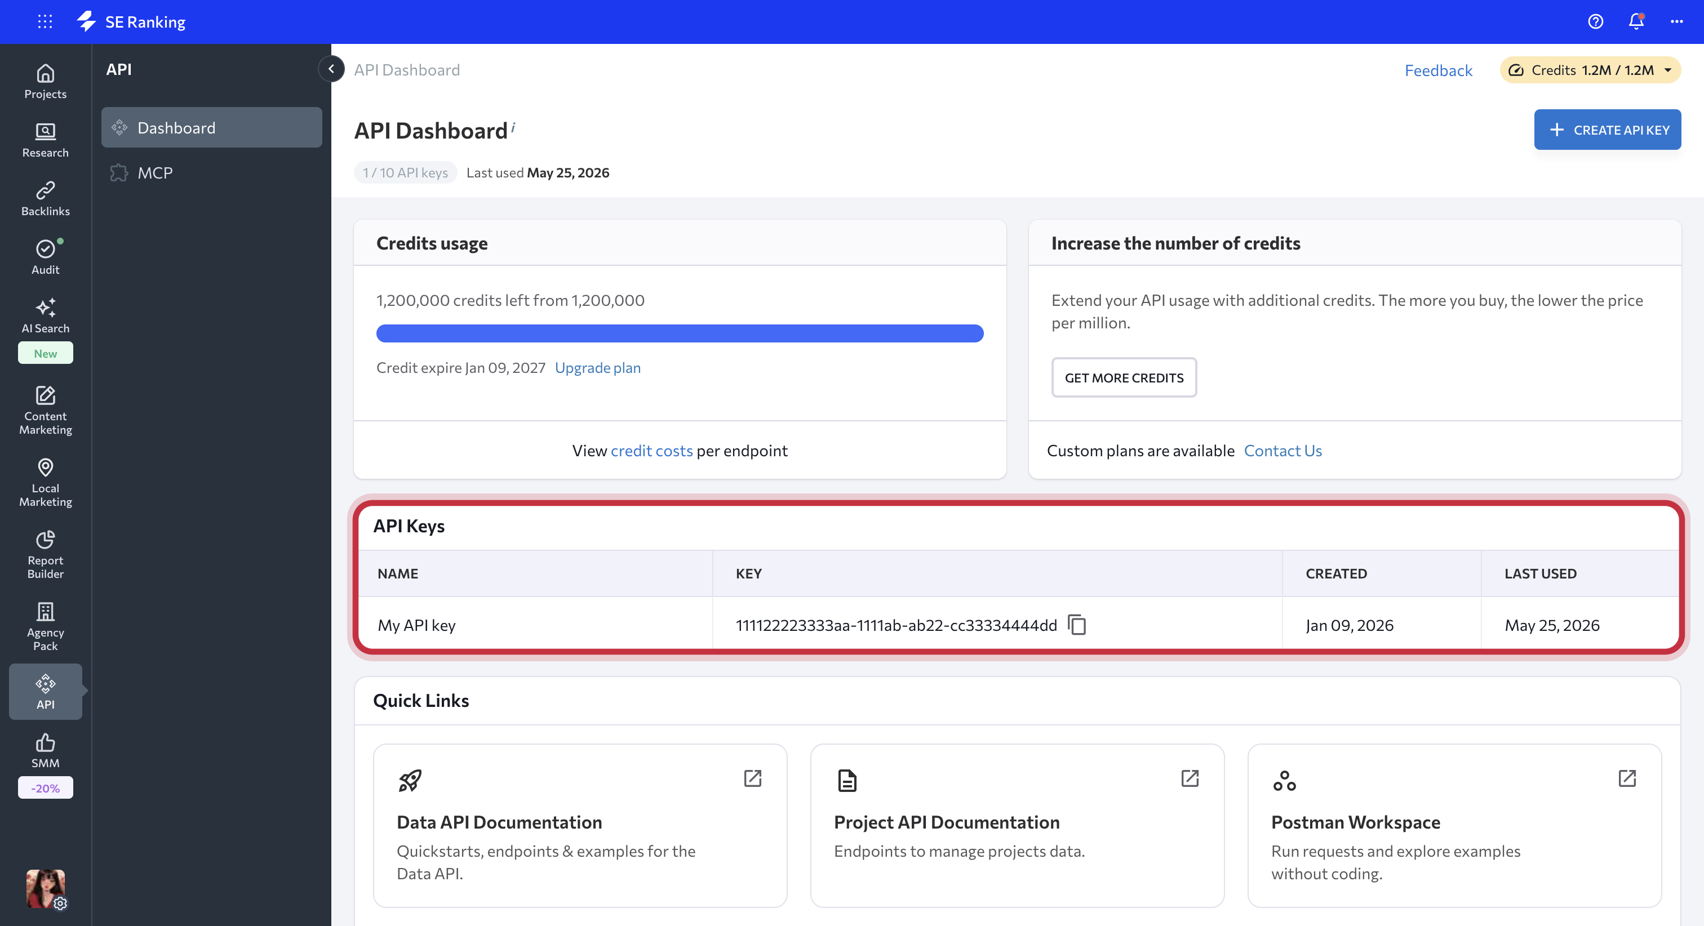Open the Project API Documentation card
This screenshot has height=926, width=1704.
coord(1017,825)
